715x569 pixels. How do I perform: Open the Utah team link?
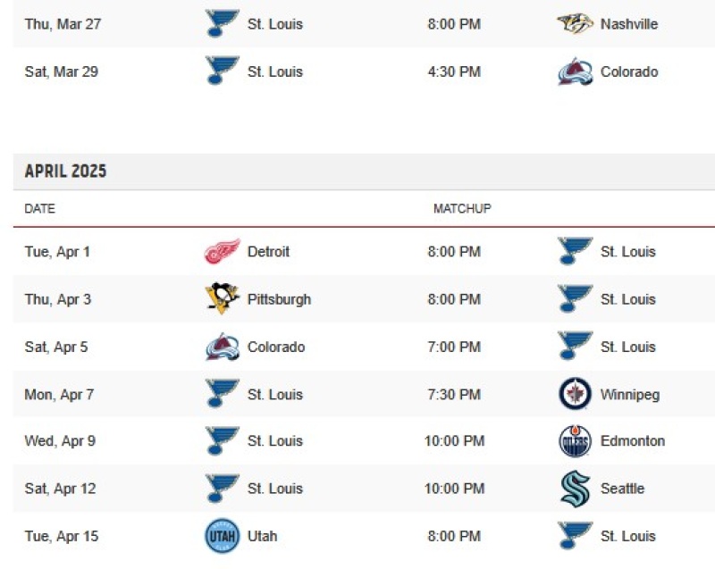[262, 536]
